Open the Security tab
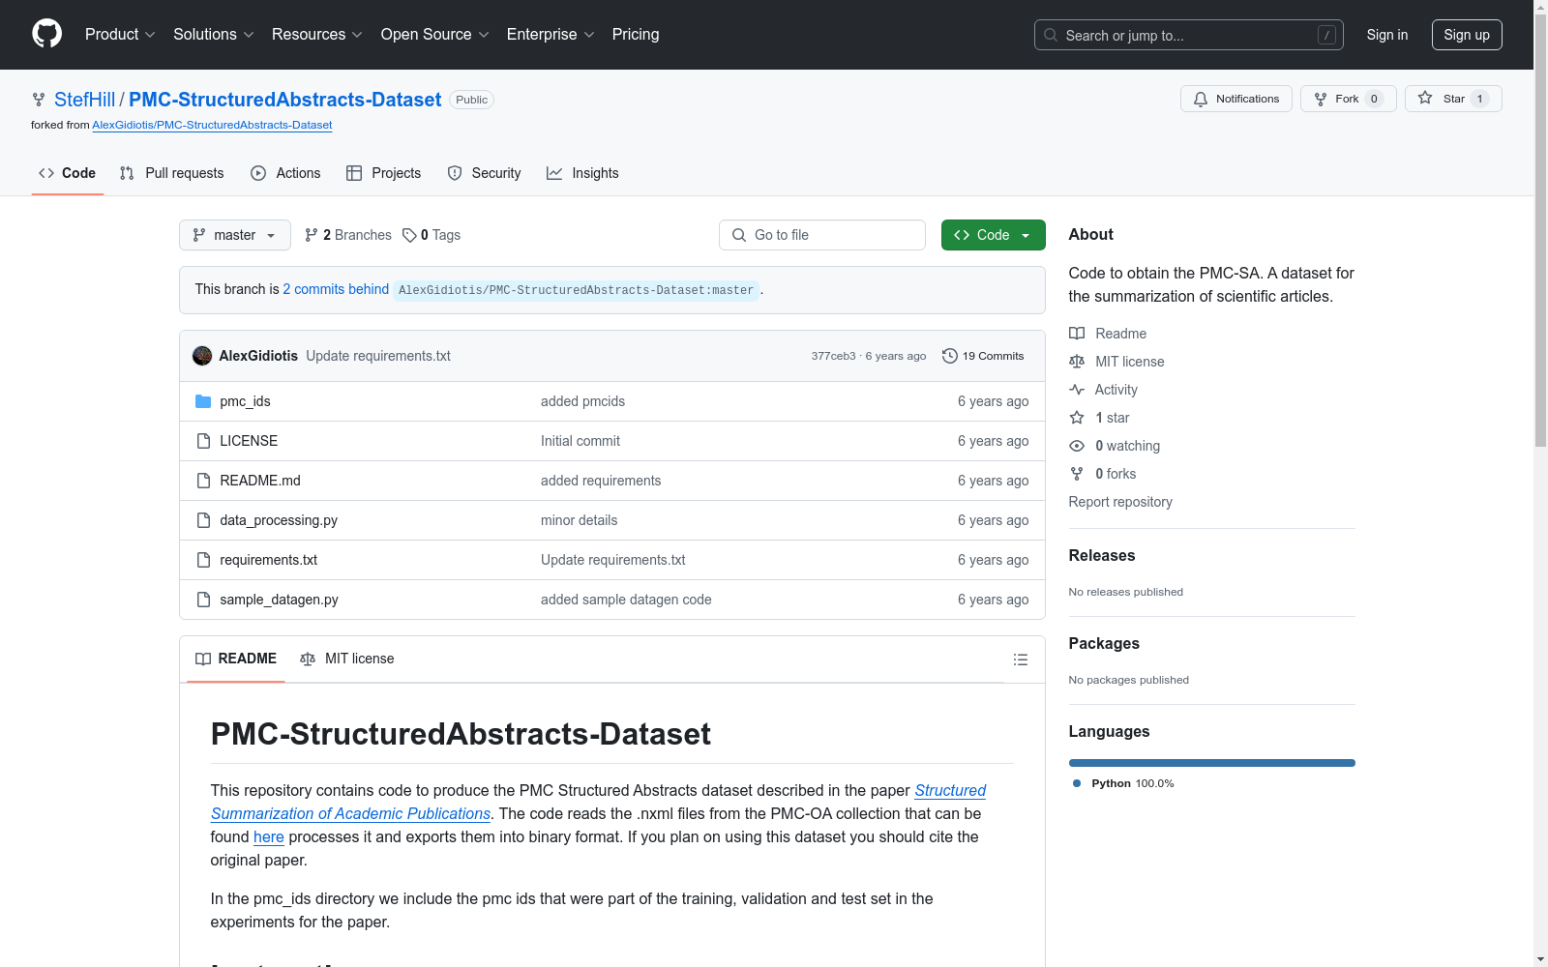Screen dimensions: 1548x967 click(485, 173)
